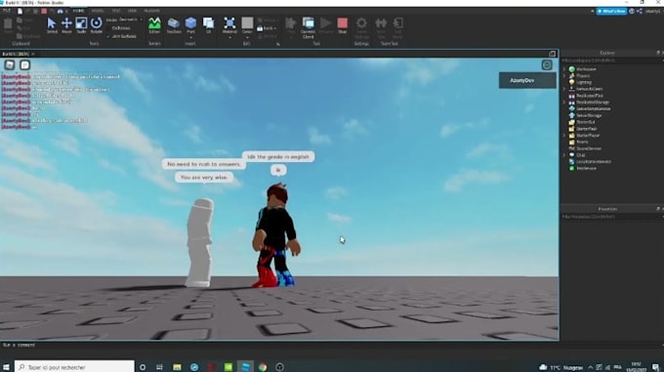Open the FILE menu
664x372 pixels.
(x=7, y=11)
